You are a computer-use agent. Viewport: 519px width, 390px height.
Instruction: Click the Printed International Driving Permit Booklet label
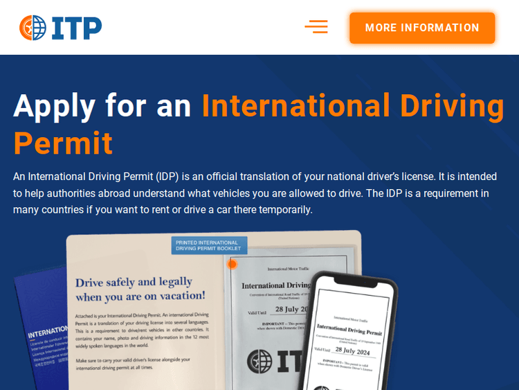pos(209,245)
